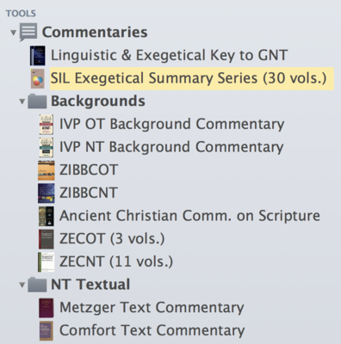Click the Linguistic & Exegetical Key book cover
341x344 pixels.
(x=37, y=55)
